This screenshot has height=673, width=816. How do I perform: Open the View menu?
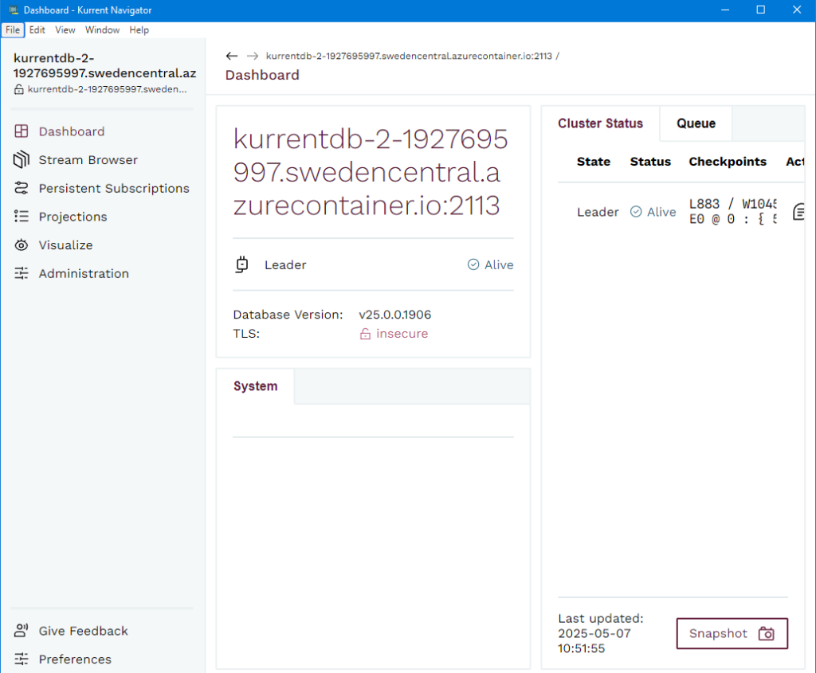pyautogui.click(x=65, y=29)
